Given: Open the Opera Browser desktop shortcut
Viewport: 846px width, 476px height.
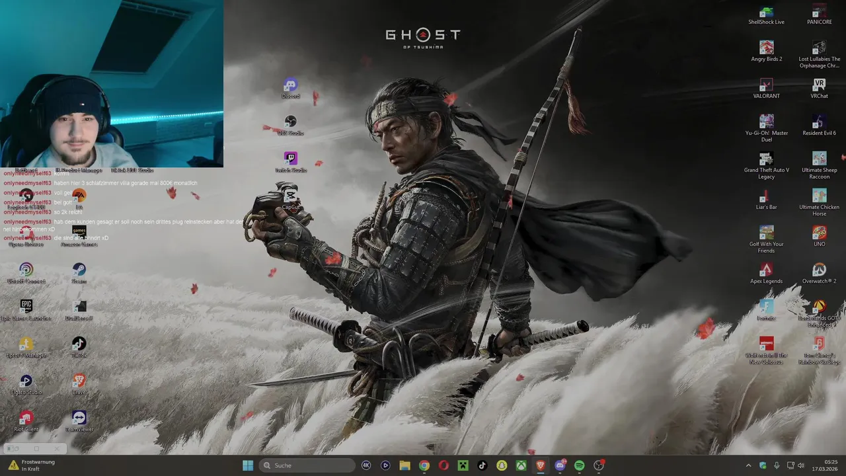Looking at the screenshot, I should [x=26, y=237].
